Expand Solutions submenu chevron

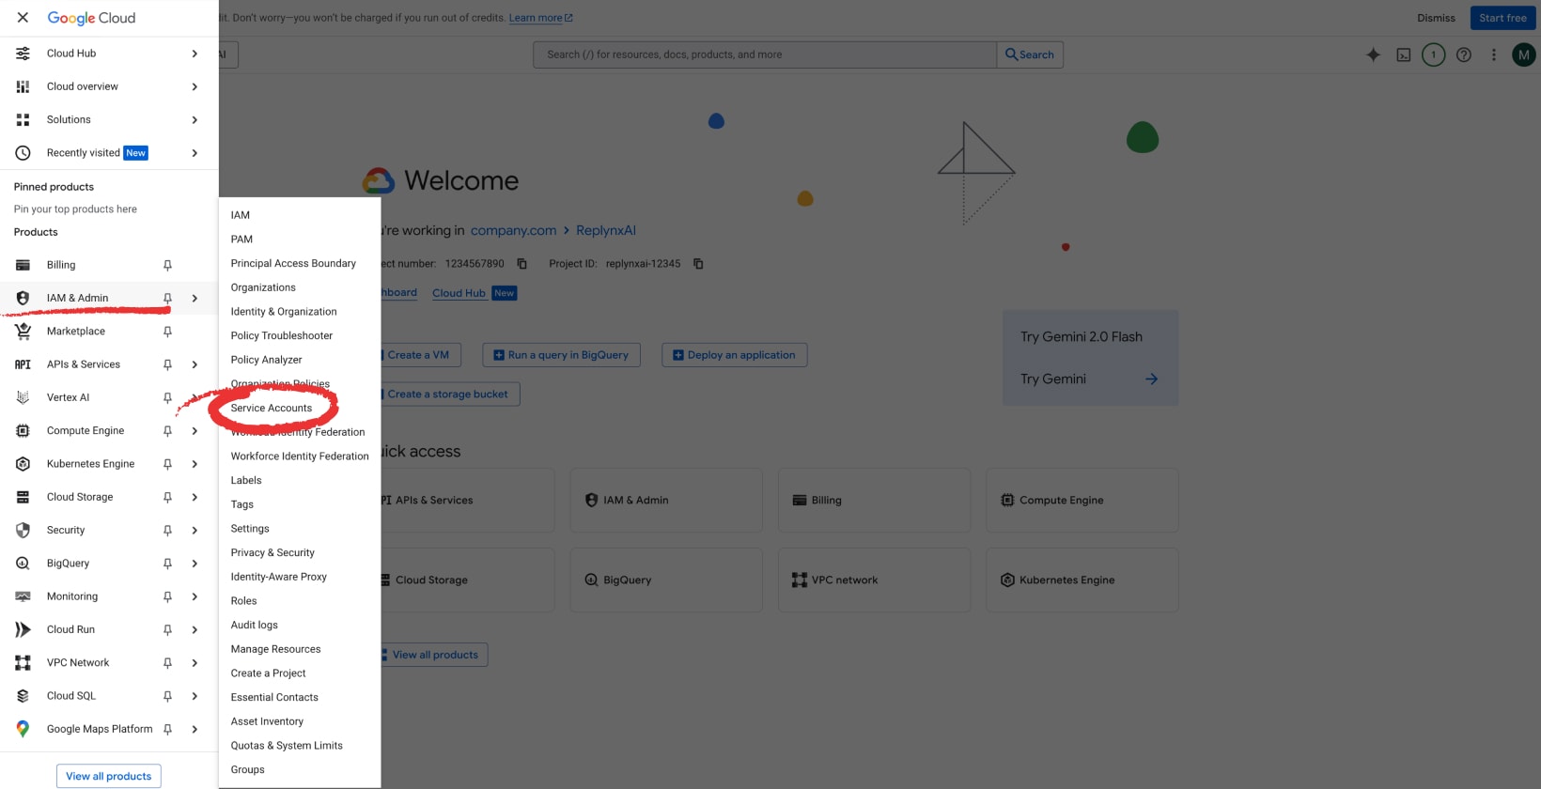[195, 119]
